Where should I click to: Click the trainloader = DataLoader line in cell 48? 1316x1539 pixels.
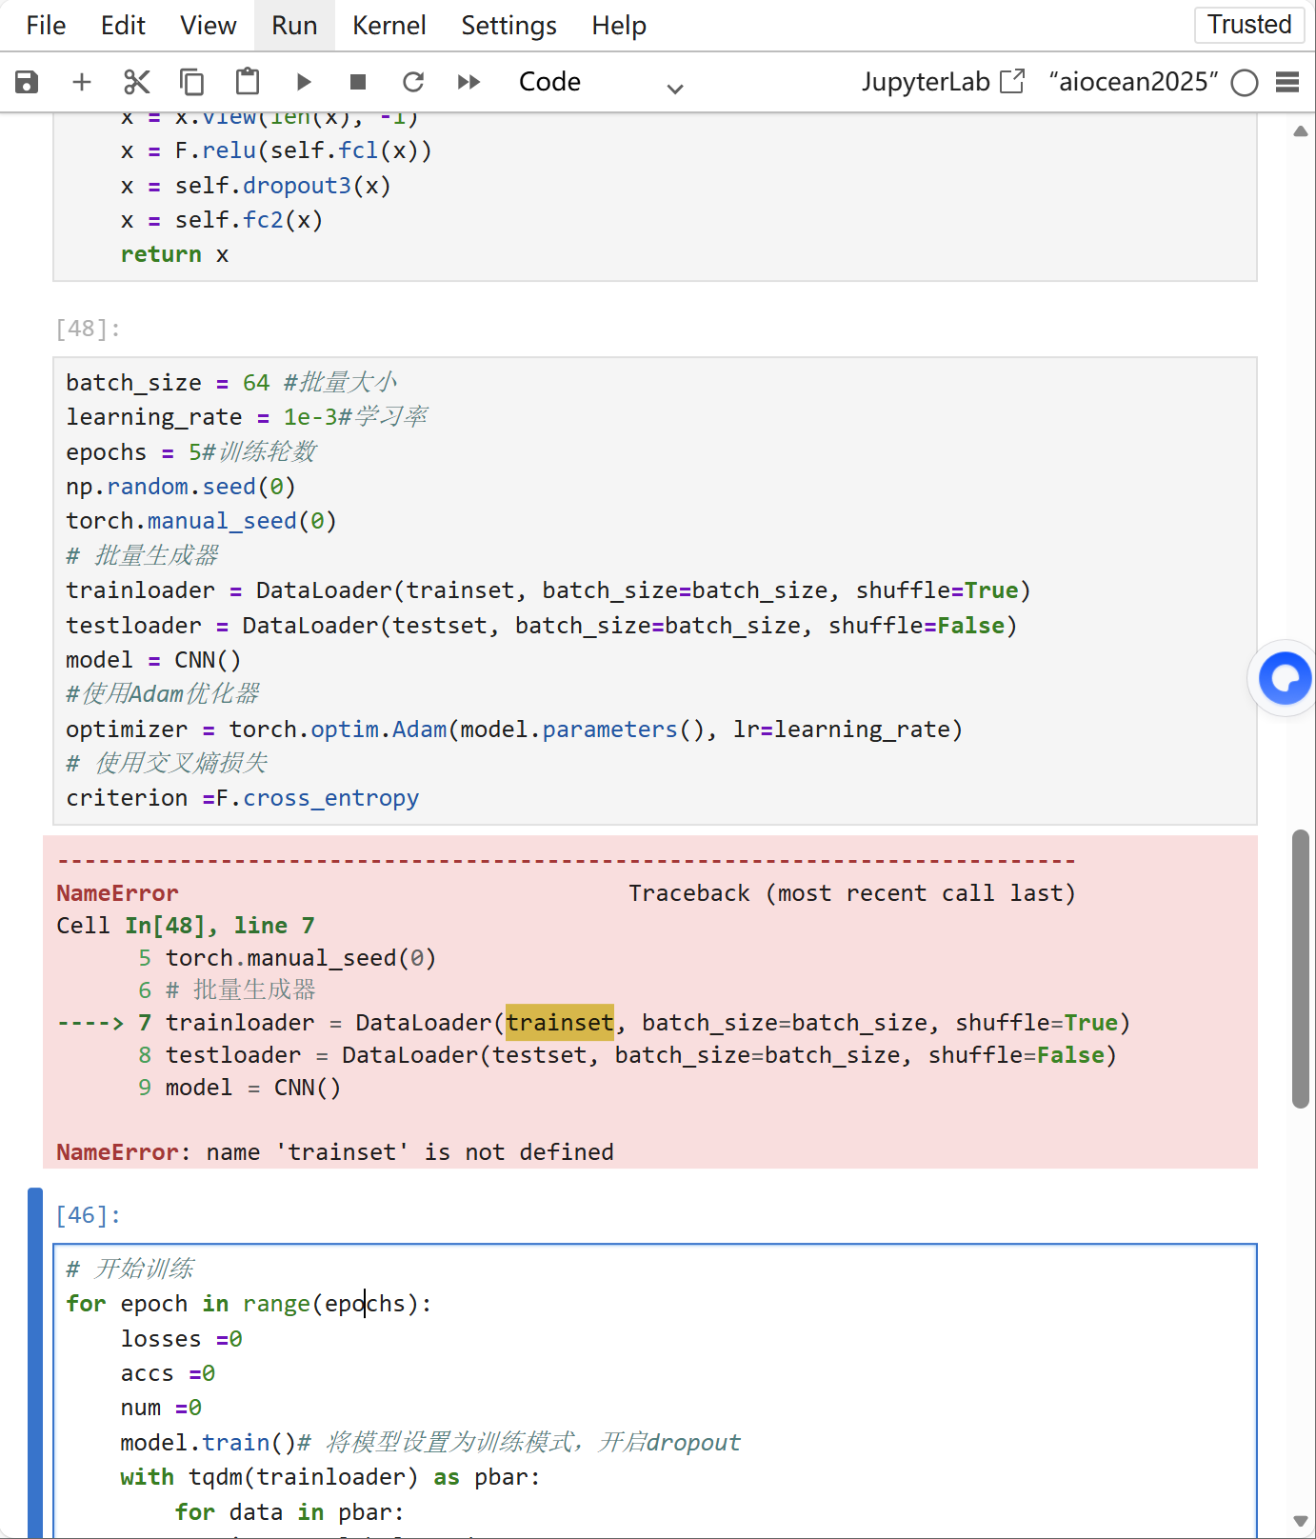548,590
